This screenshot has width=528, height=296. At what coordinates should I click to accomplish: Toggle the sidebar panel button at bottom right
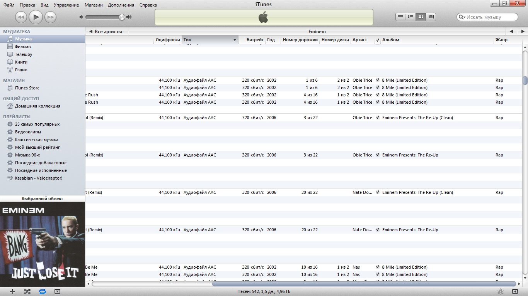point(515,292)
